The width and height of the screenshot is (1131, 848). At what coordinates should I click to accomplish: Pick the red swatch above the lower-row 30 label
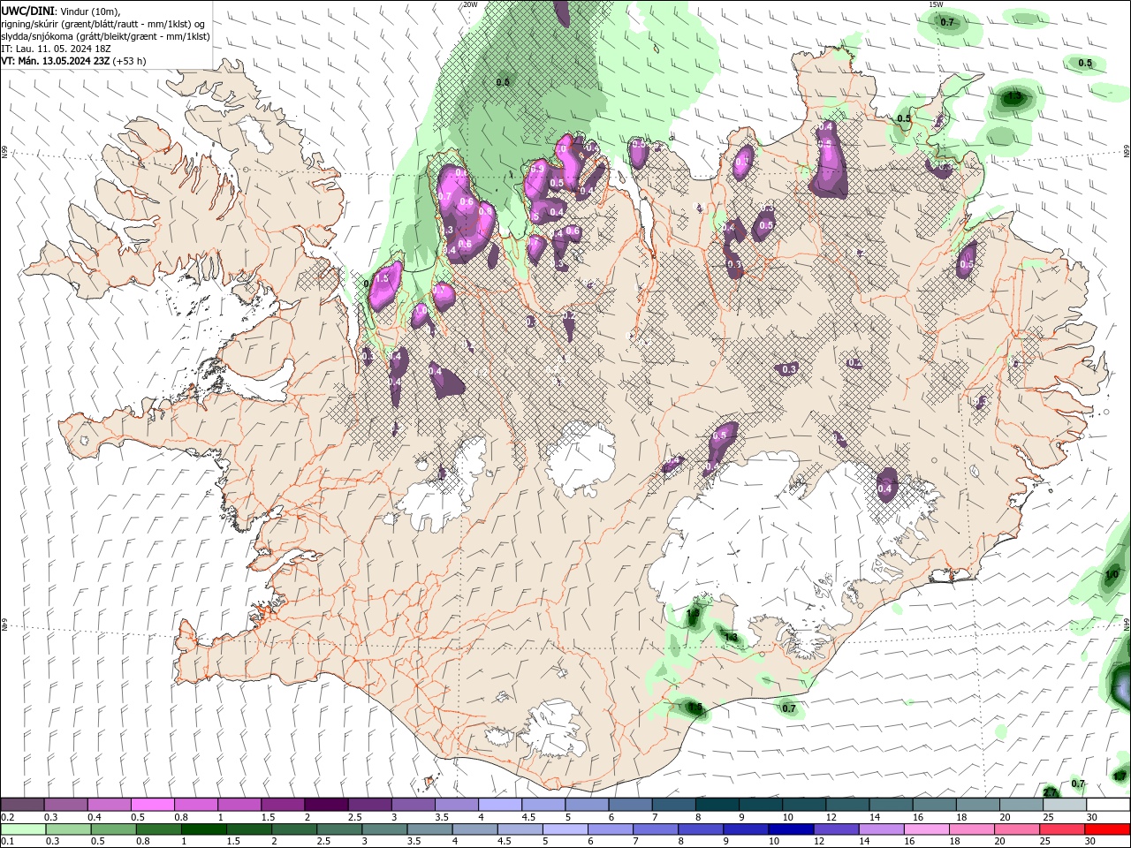[x=1107, y=829]
